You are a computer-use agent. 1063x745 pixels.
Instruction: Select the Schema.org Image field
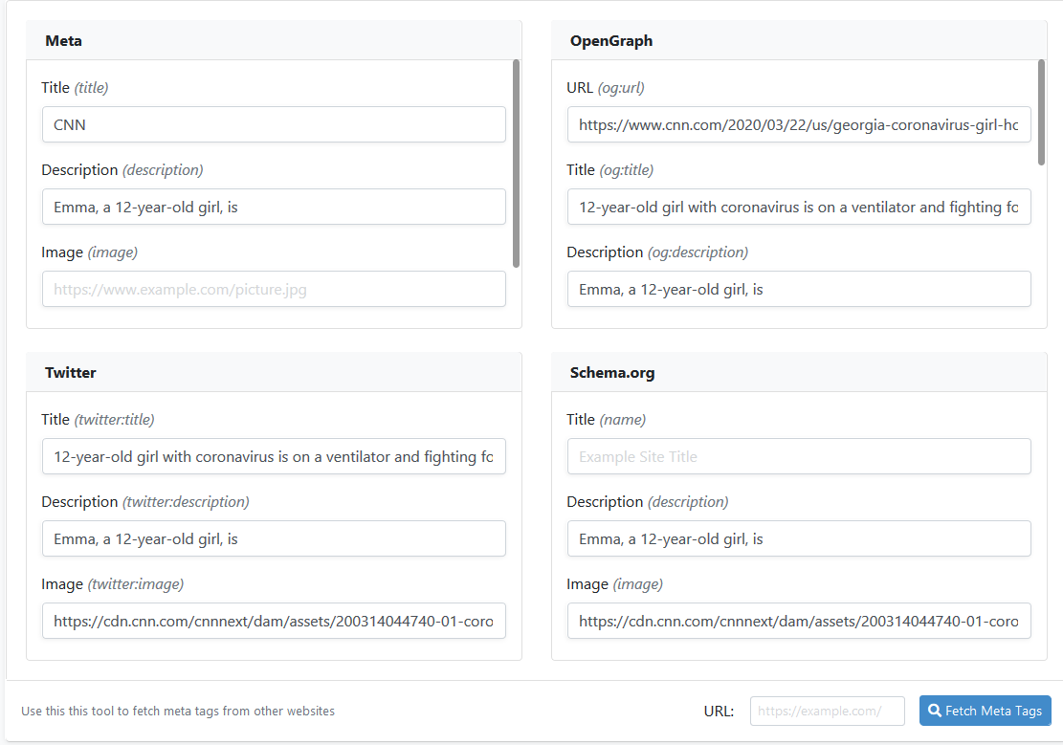point(799,621)
